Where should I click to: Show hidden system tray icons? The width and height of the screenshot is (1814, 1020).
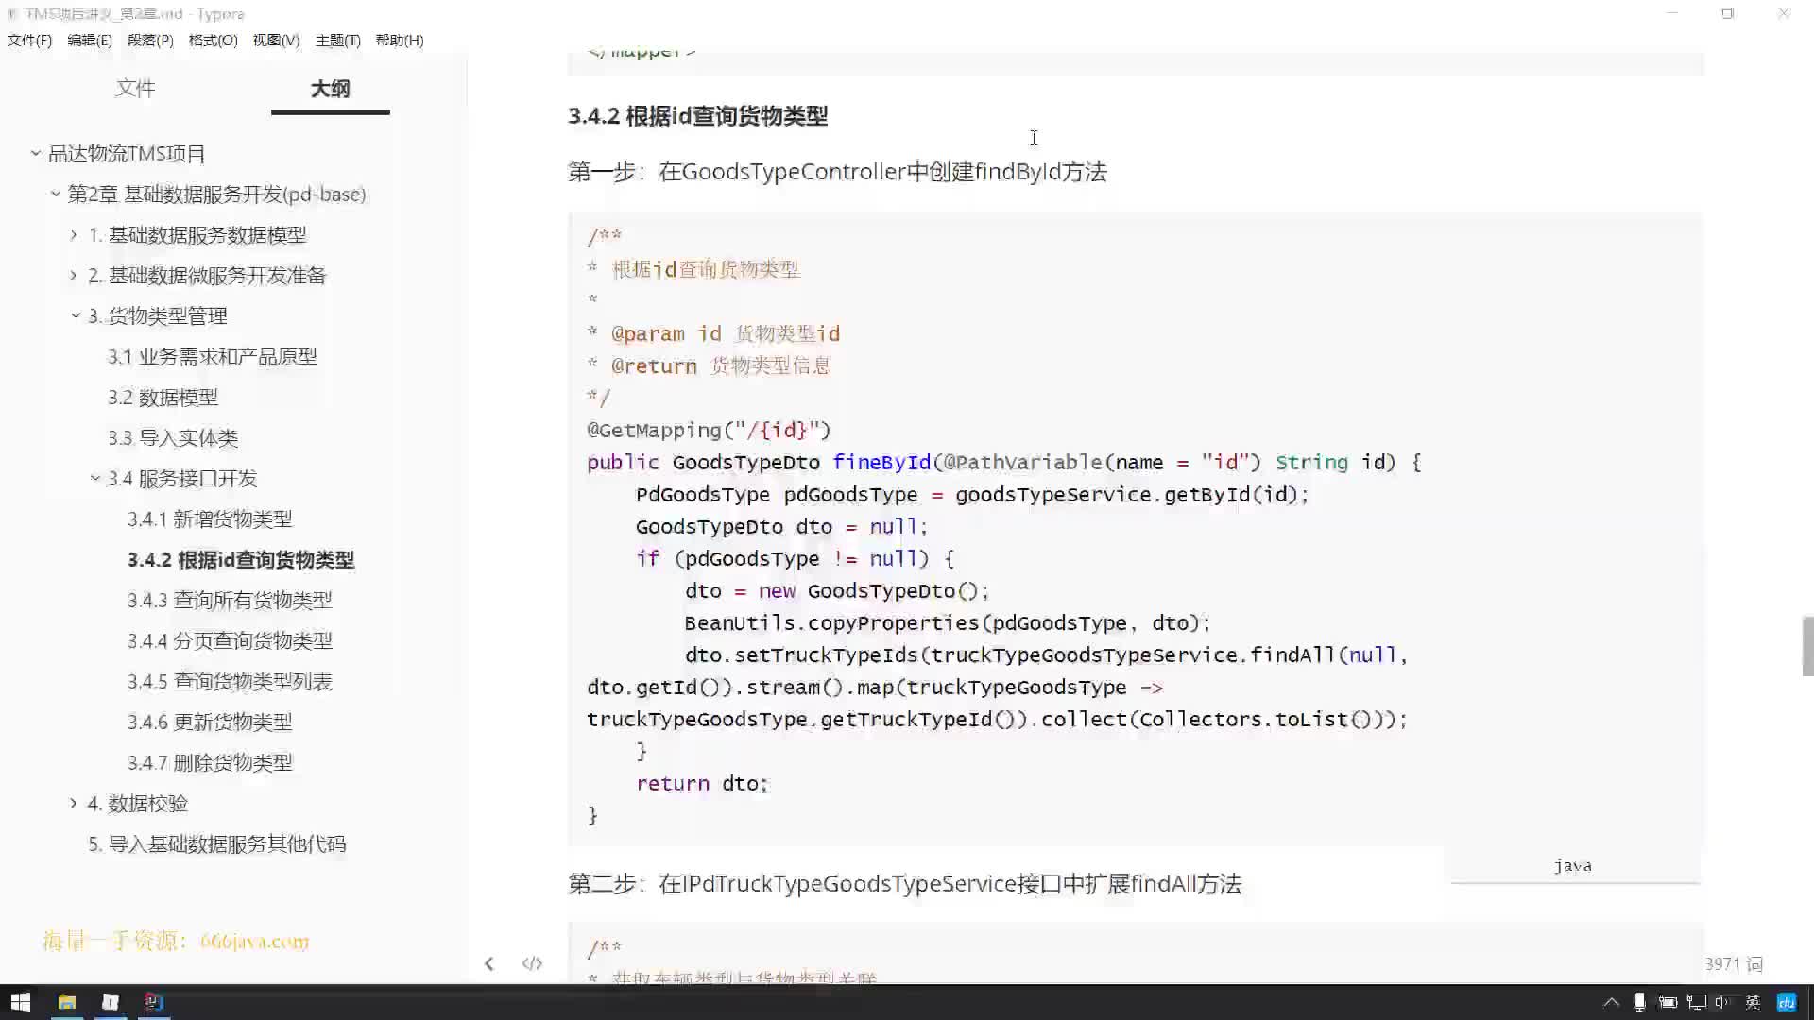point(1612,1002)
